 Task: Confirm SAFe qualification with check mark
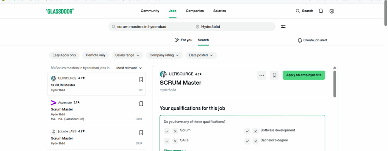pyautogui.click(x=167, y=141)
